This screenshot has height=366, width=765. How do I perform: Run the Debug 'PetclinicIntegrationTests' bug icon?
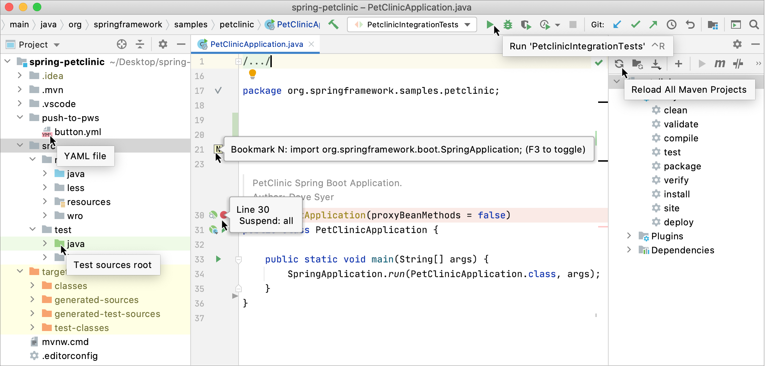click(508, 24)
